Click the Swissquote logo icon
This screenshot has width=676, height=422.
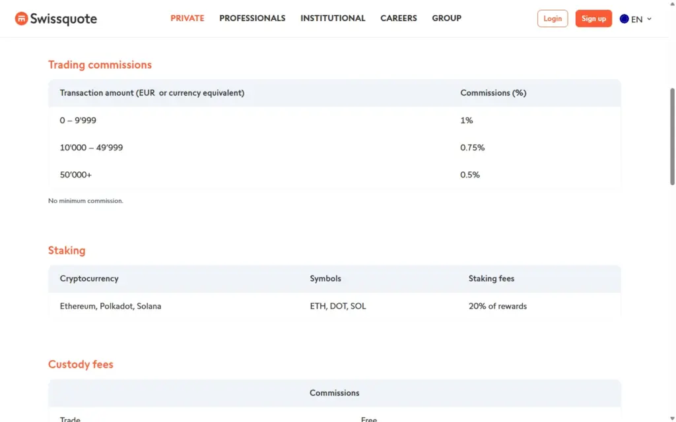(21, 18)
